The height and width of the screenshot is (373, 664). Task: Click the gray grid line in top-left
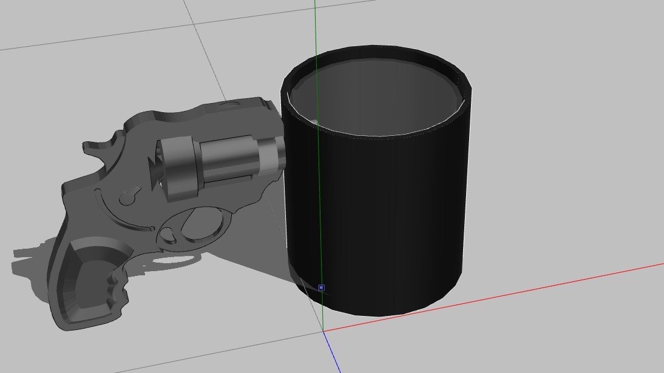click(91, 36)
